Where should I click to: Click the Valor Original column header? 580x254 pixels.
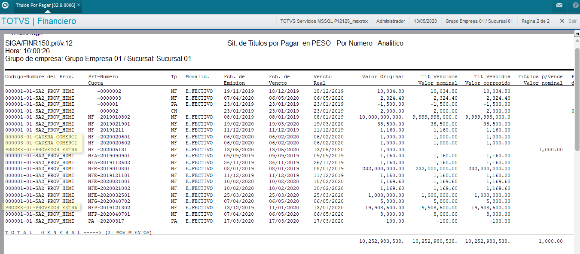pos(383,77)
